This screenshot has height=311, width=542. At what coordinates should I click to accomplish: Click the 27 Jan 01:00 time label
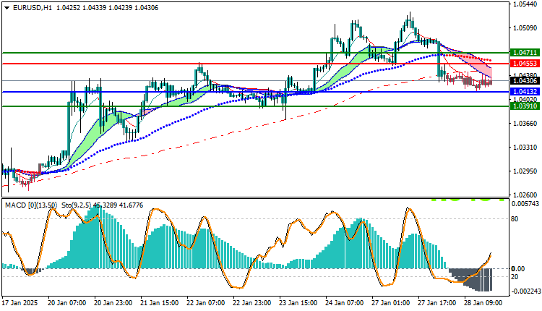[391, 303]
